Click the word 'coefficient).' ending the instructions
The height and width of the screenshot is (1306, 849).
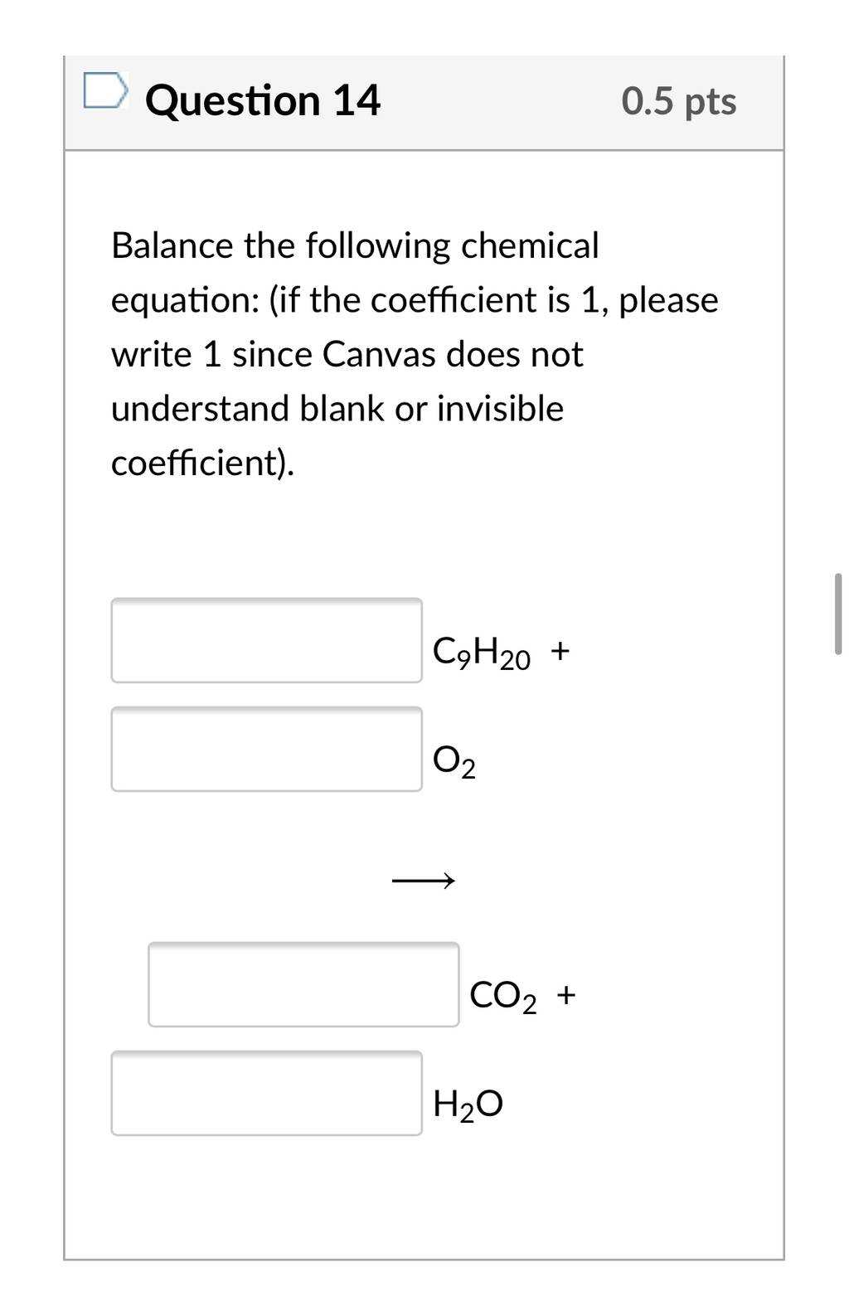point(203,463)
